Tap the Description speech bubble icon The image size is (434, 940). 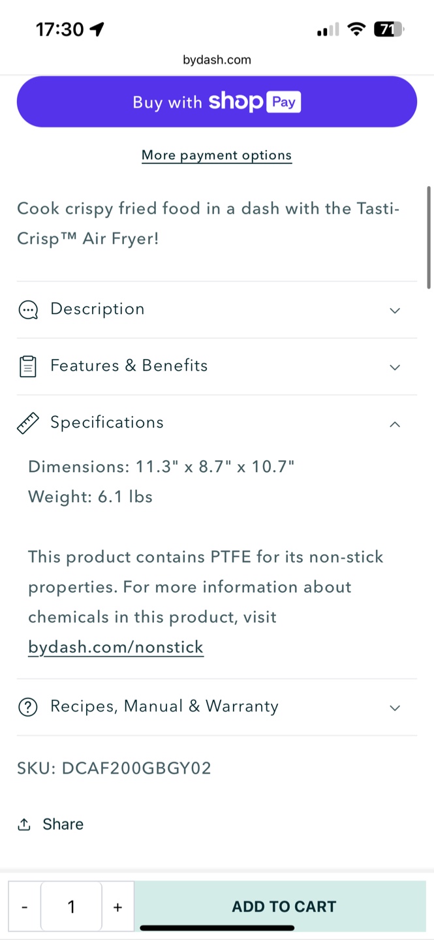tap(28, 310)
